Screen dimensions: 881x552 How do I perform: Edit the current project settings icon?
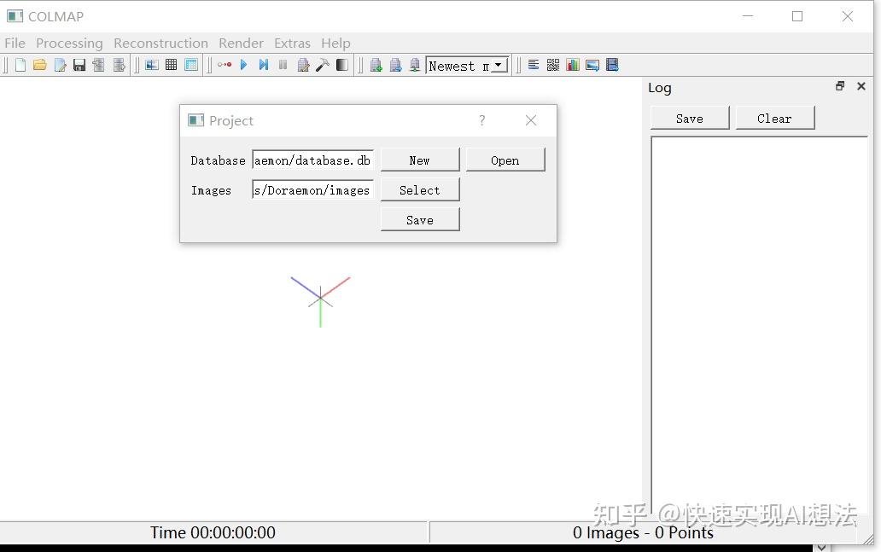60,64
